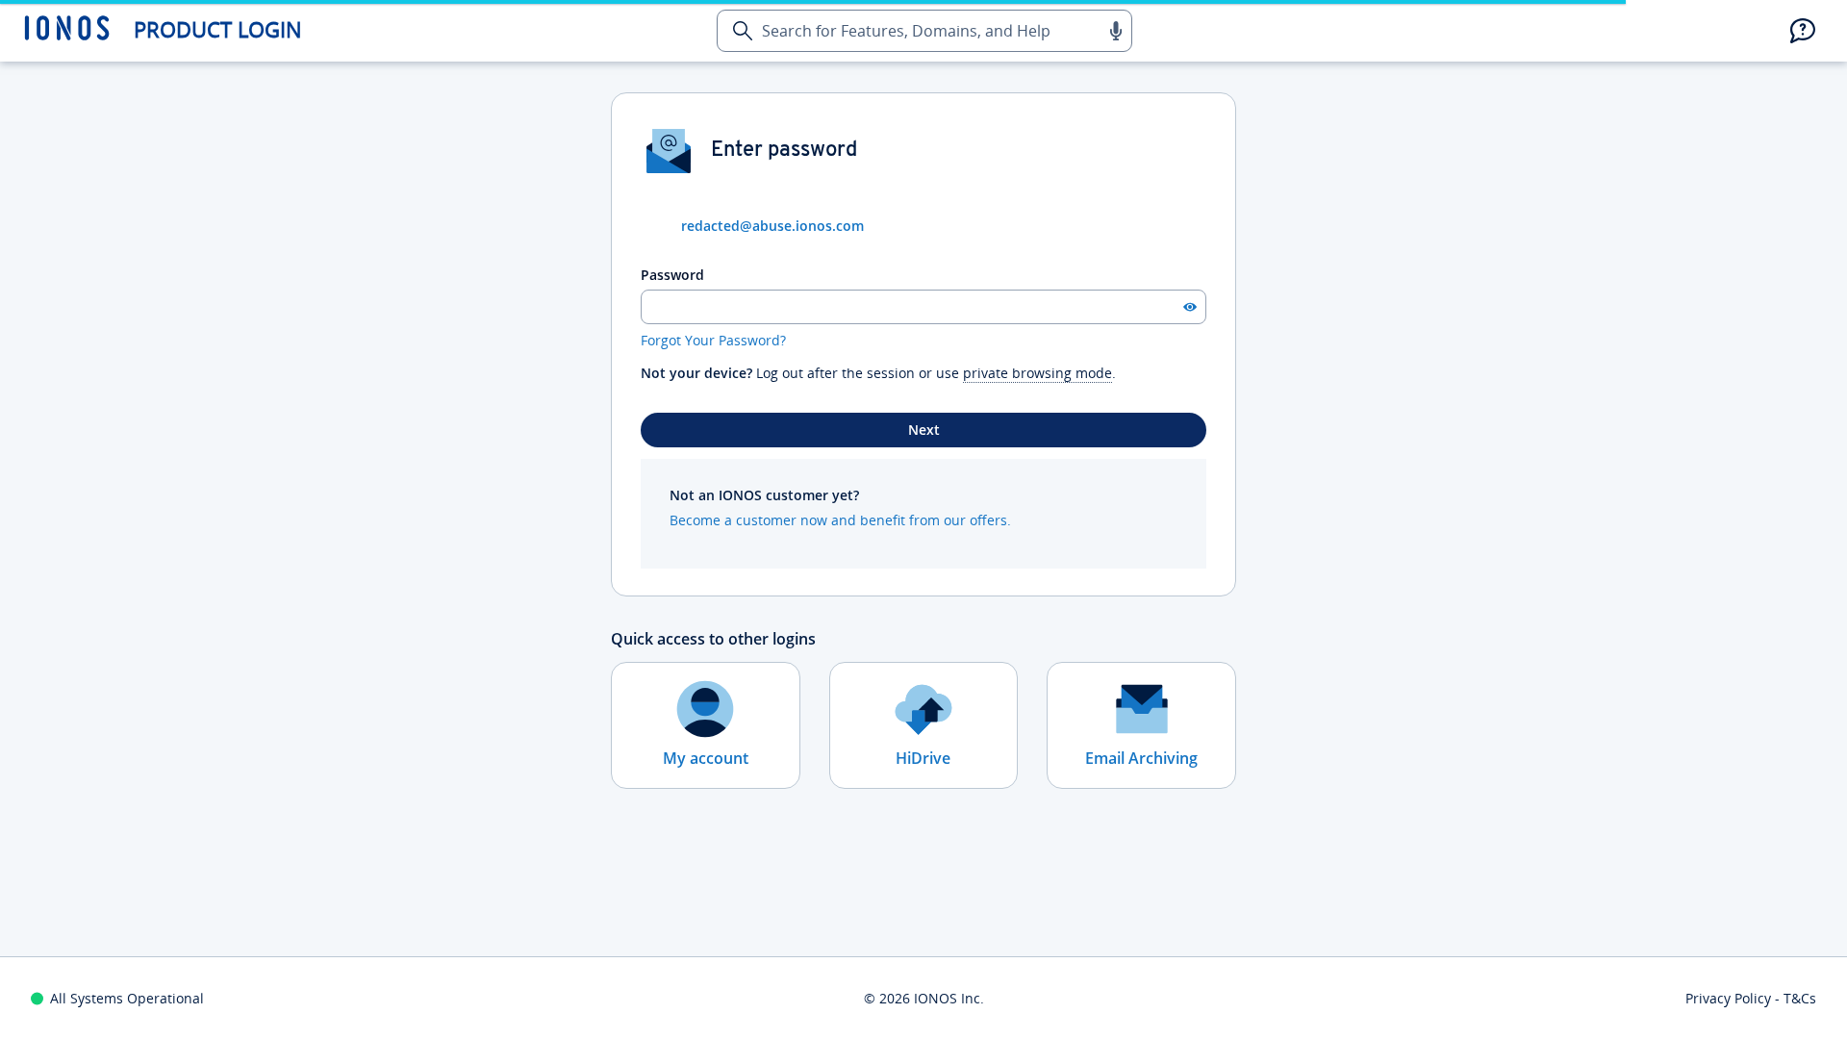Click the IONOS logo
Viewport: 1847px width, 1039px height.
tap(66, 29)
